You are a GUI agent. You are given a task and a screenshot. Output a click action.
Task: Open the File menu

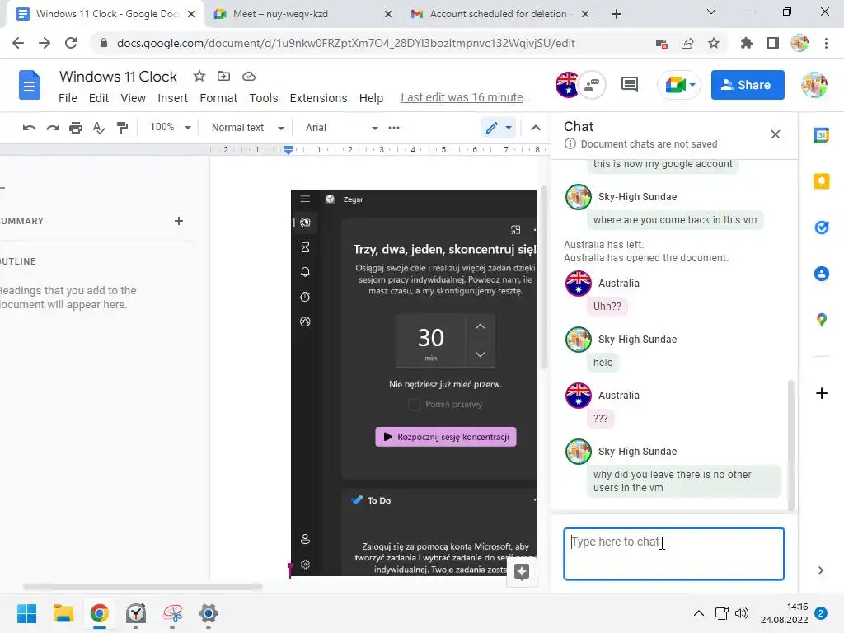click(68, 98)
